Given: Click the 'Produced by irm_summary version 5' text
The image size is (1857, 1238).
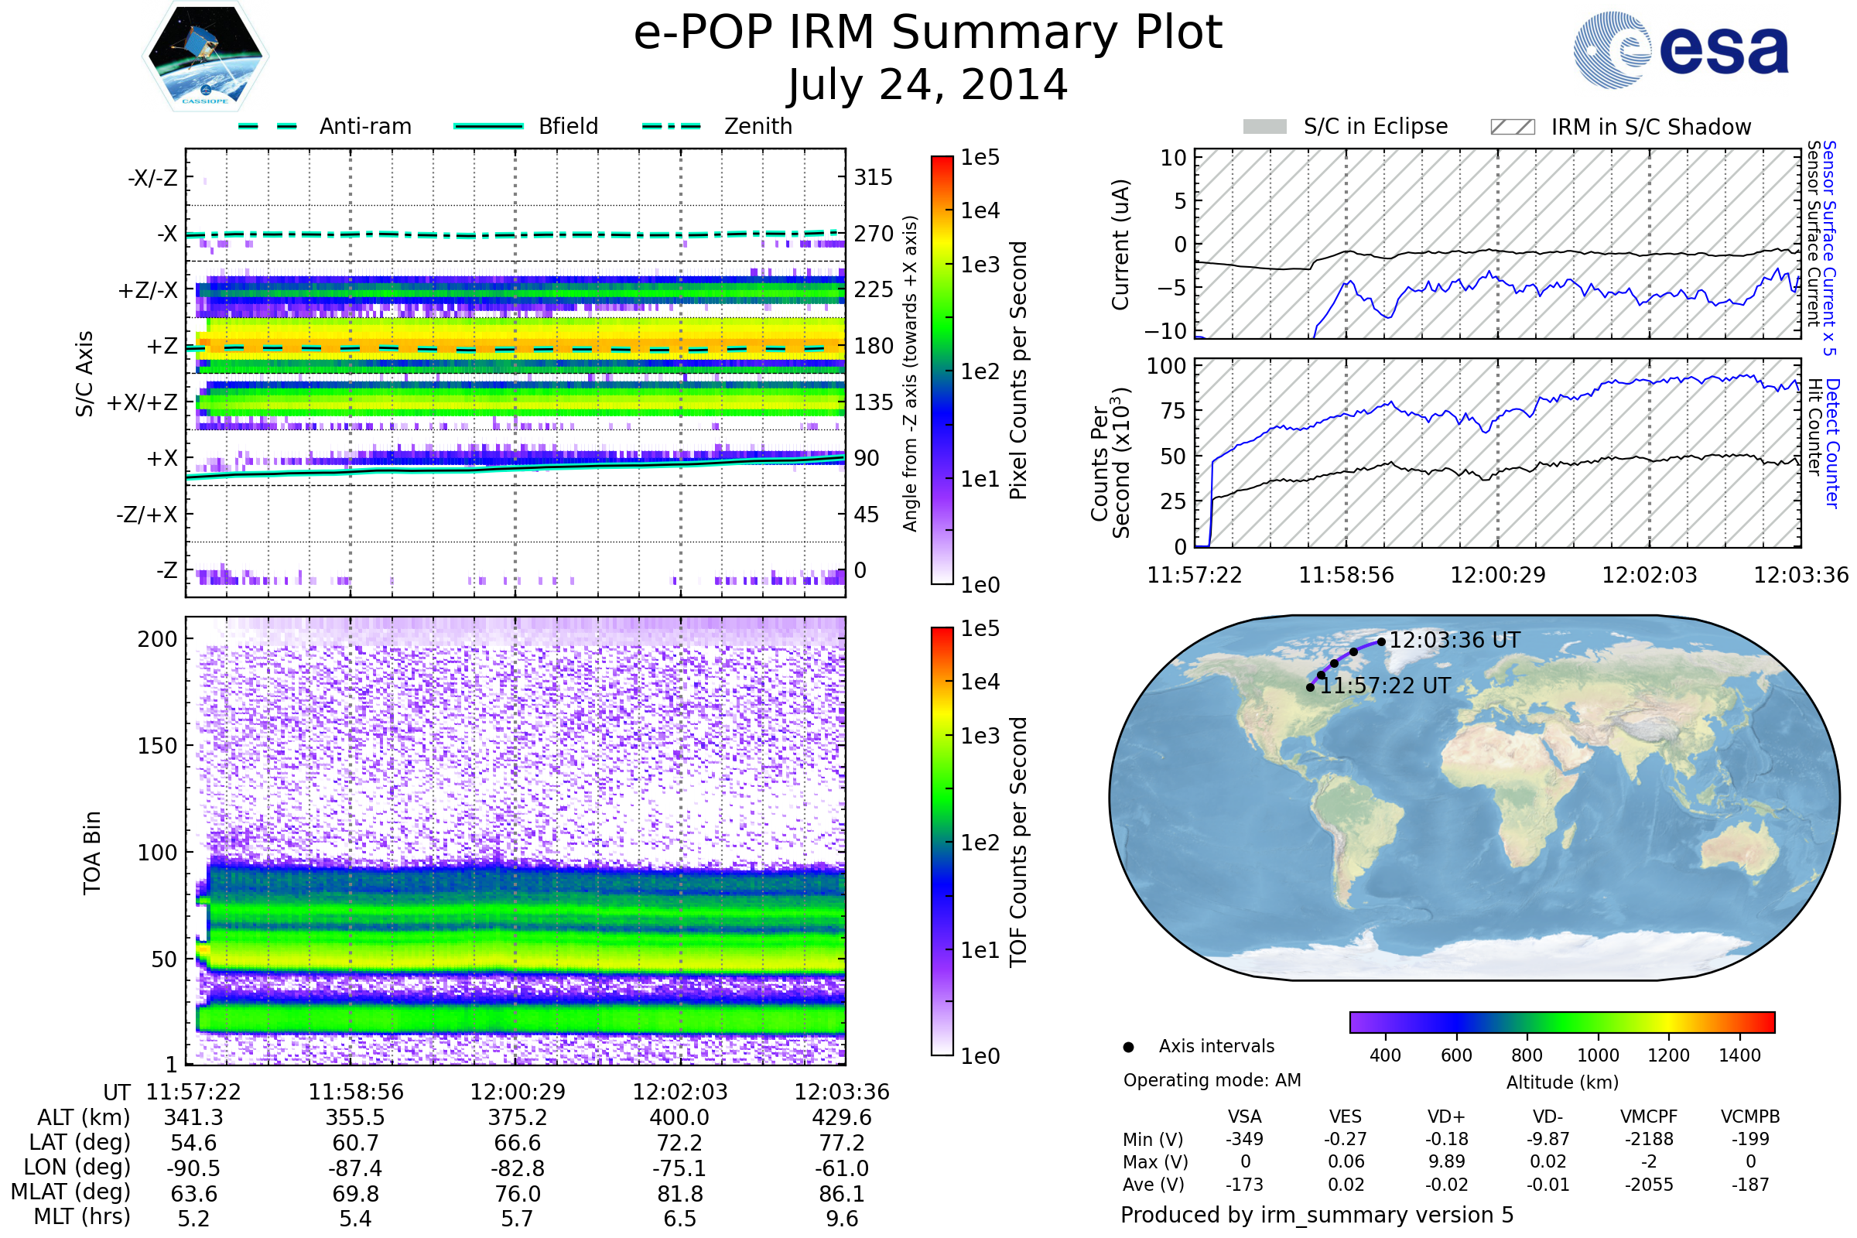Looking at the screenshot, I should click(x=1316, y=1215).
